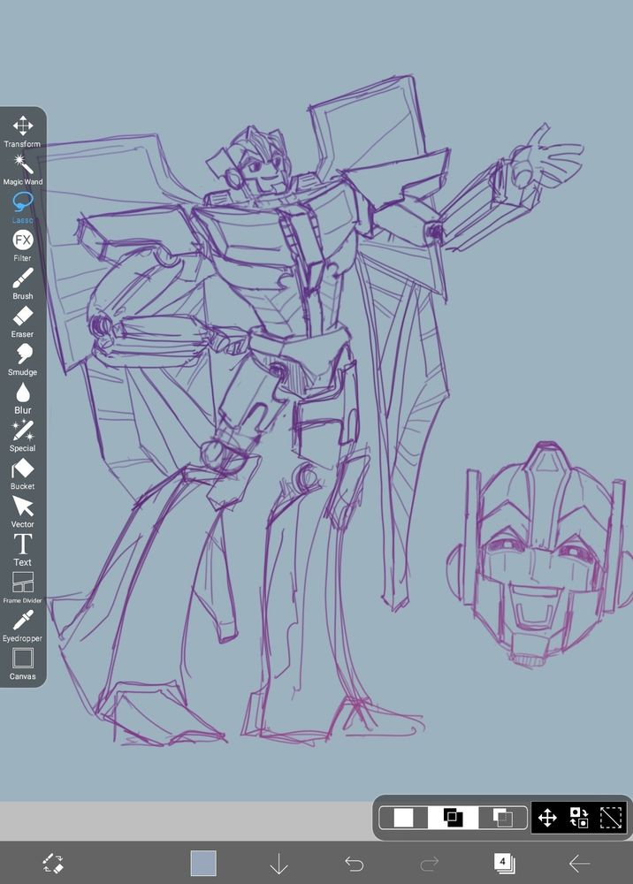Select the Special tool
The height and width of the screenshot is (884, 633).
23,436
